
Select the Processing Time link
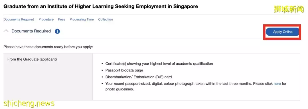[x=82, y=19]
